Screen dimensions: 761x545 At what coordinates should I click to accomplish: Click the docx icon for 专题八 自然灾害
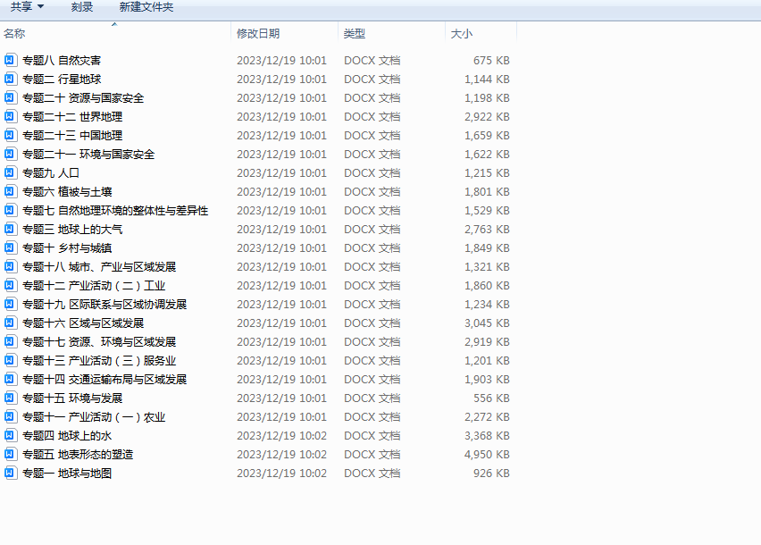[10, 60]
